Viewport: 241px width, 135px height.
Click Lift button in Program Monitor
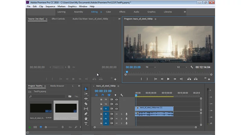189,79
